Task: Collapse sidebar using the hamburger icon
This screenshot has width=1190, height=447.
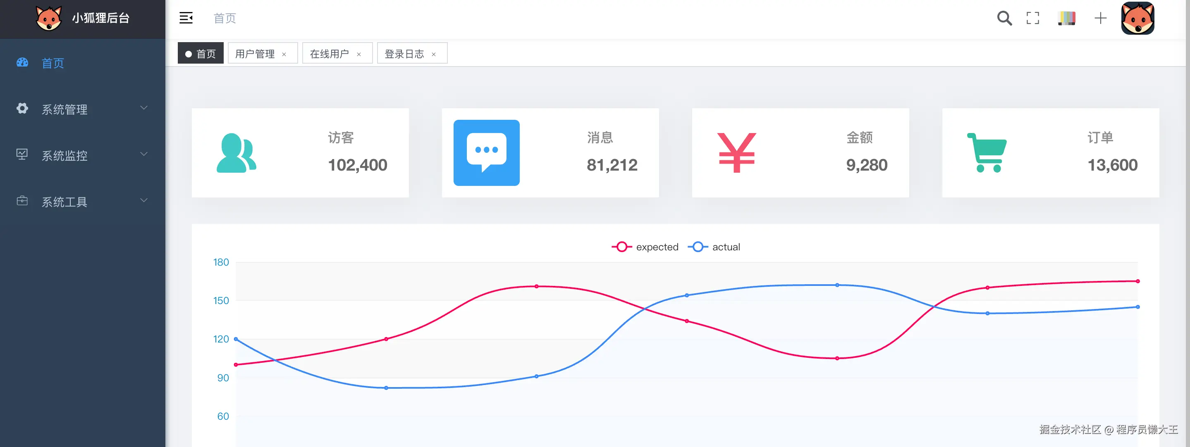Action: [x=186, y=18]
